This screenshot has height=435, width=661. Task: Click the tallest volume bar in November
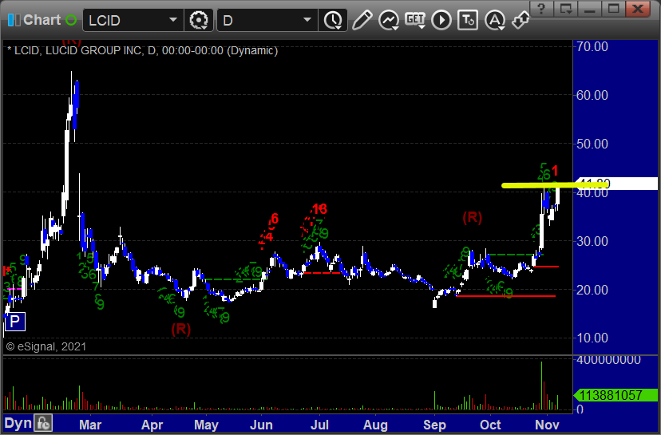click(542, 386)
